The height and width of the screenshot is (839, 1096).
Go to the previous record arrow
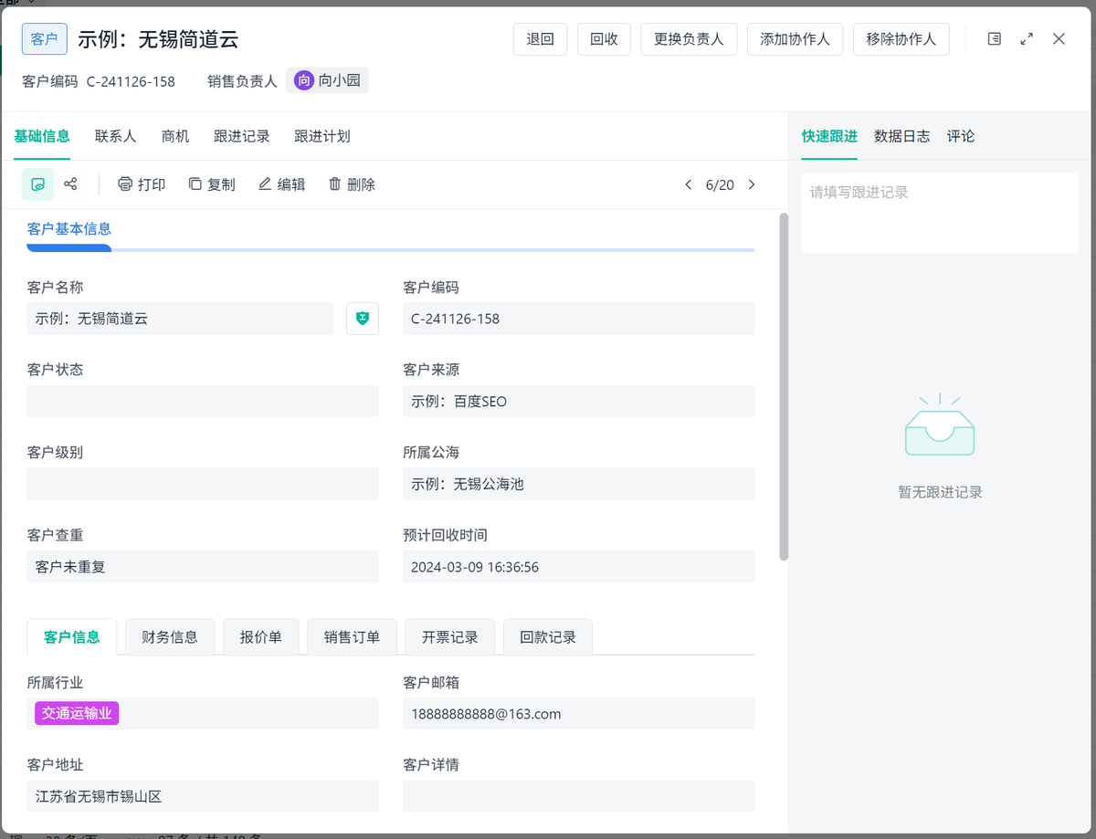[689, 184]
